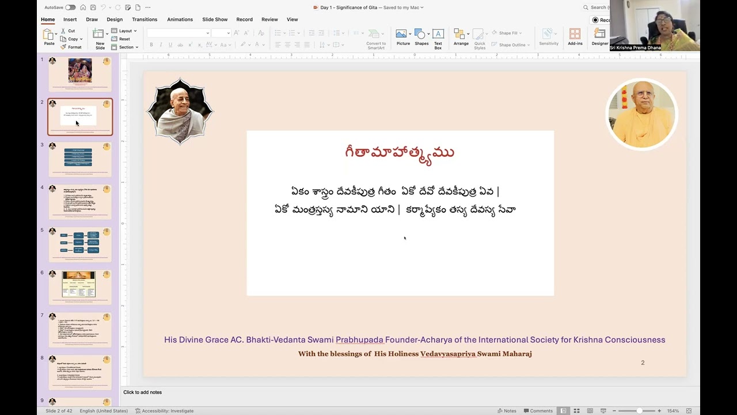Screen dimensions: 737x415
Task: Switch to Slide Sorter view
Action: point(576,411)
